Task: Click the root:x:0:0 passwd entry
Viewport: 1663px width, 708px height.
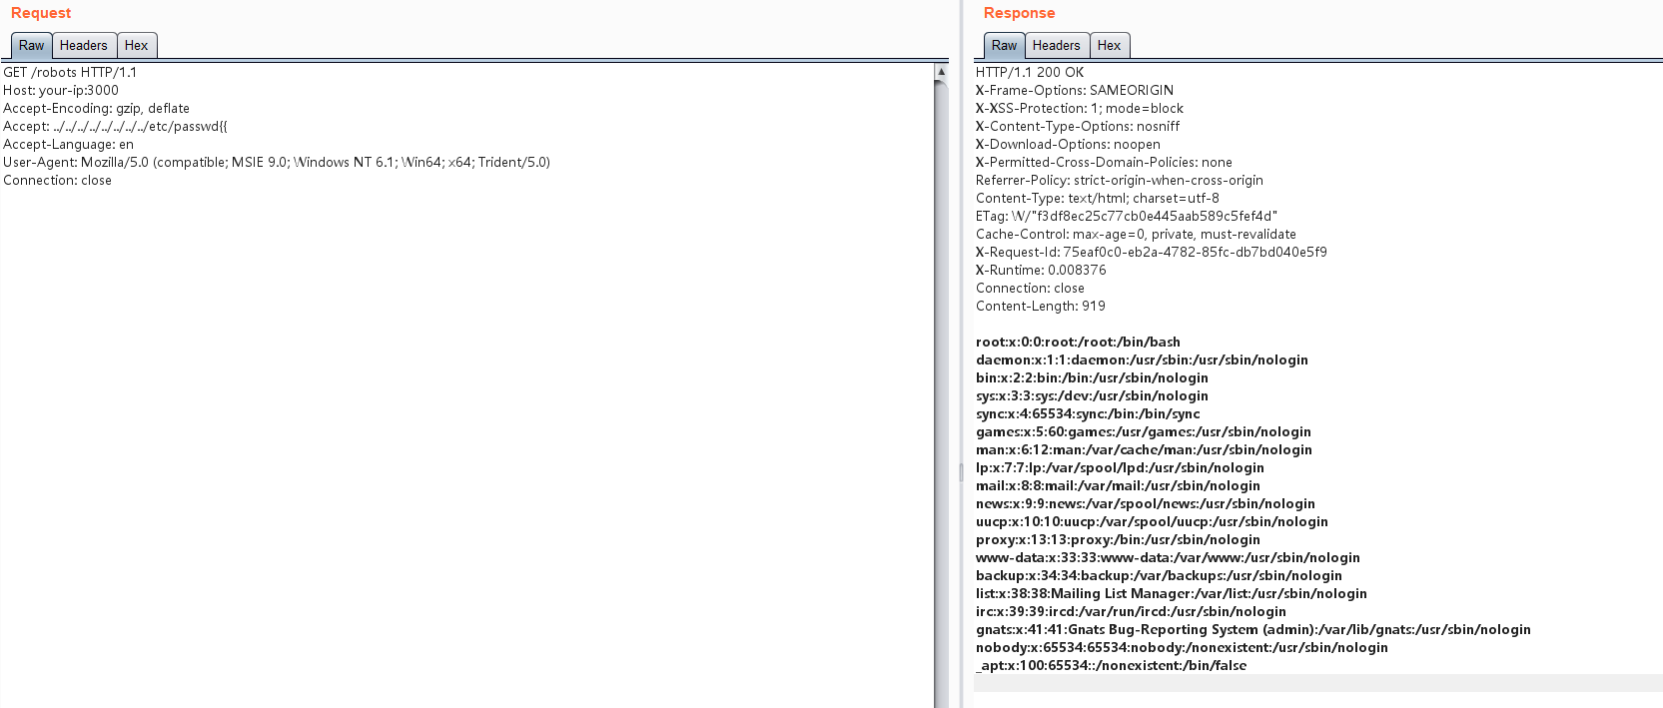Action: [1078, 343]
